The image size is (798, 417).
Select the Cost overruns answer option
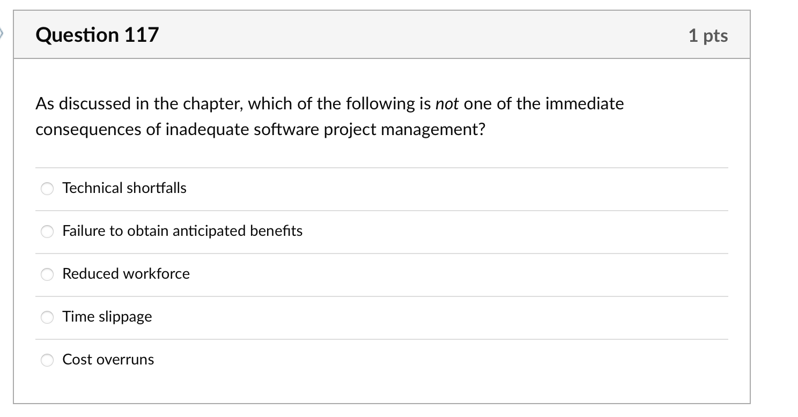(108, 360)
